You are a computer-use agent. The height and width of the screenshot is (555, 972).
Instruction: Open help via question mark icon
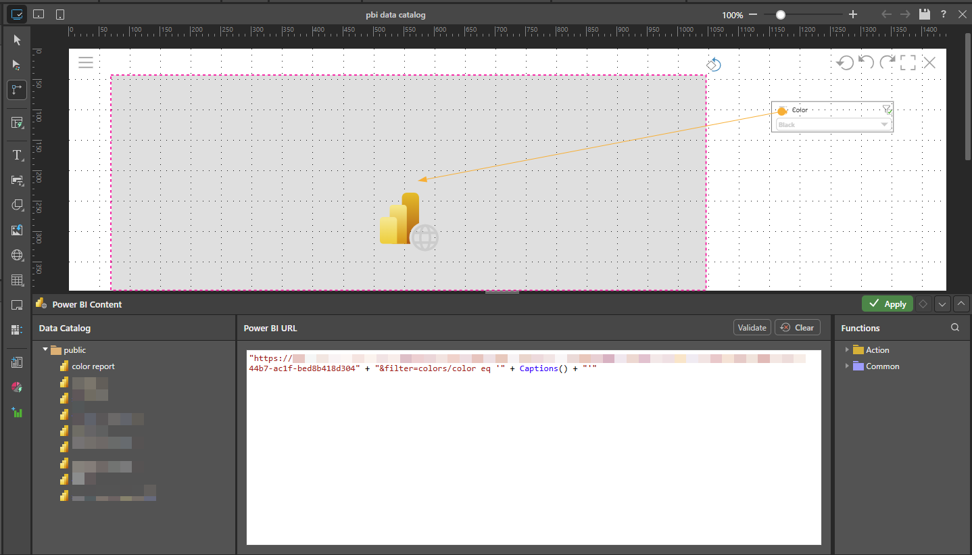click(x=943, y=14)
